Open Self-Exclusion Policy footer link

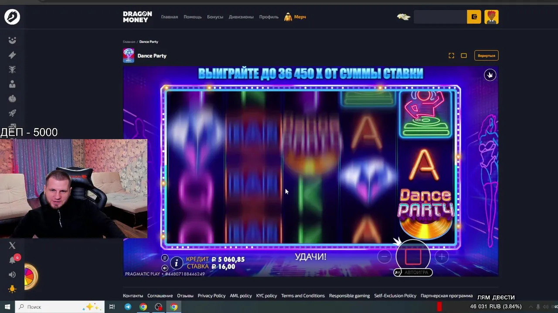coord(395,296)
